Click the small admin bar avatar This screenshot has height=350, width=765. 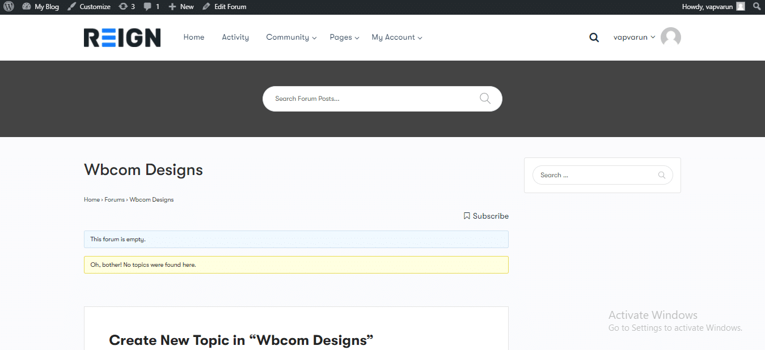741,7
